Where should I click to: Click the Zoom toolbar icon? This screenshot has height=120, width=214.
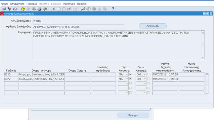tap(88, 9)
